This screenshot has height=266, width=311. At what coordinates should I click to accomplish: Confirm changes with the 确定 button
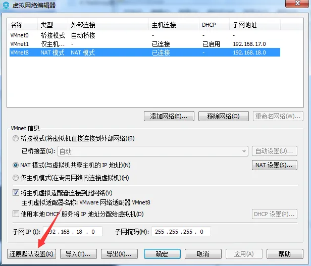162,254
